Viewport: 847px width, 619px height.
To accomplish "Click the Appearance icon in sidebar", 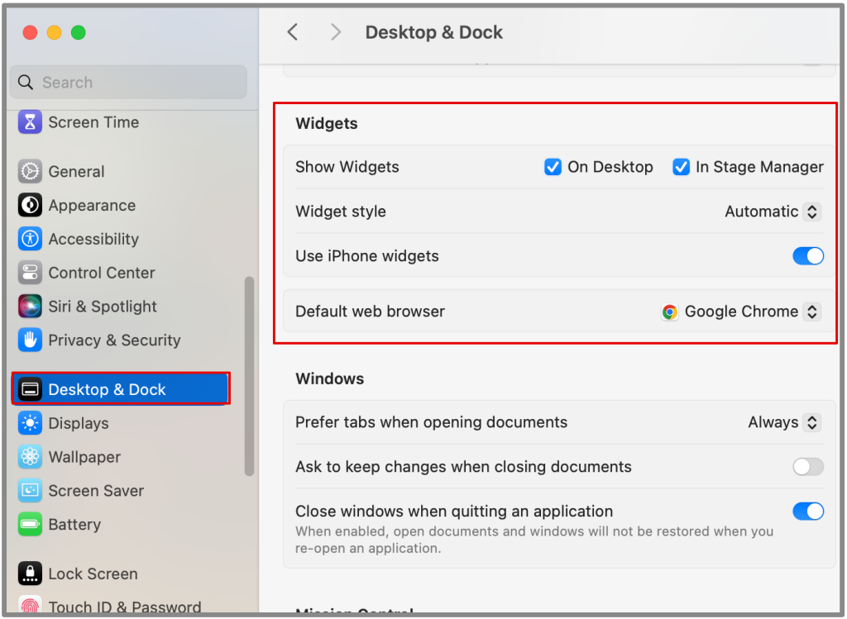I will click(x=30, y=205).
